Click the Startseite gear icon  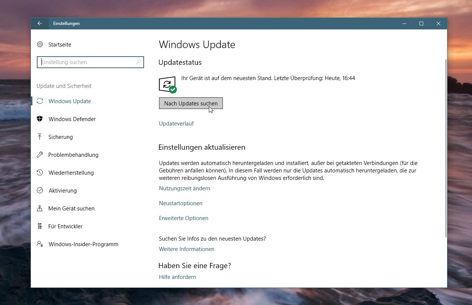pyautogui.click(x=40, y=45)
